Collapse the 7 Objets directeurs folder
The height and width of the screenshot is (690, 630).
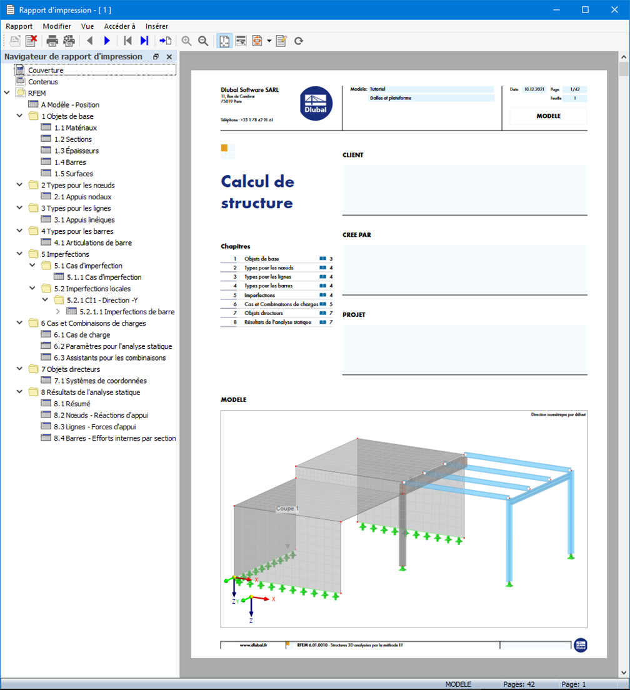click(20, 369)
